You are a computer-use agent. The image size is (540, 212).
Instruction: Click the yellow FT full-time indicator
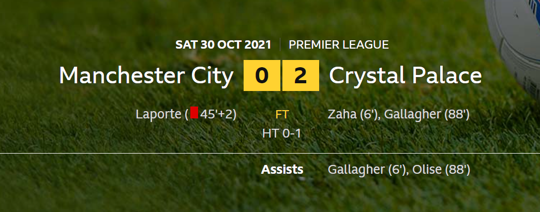[x=282, y=114]
